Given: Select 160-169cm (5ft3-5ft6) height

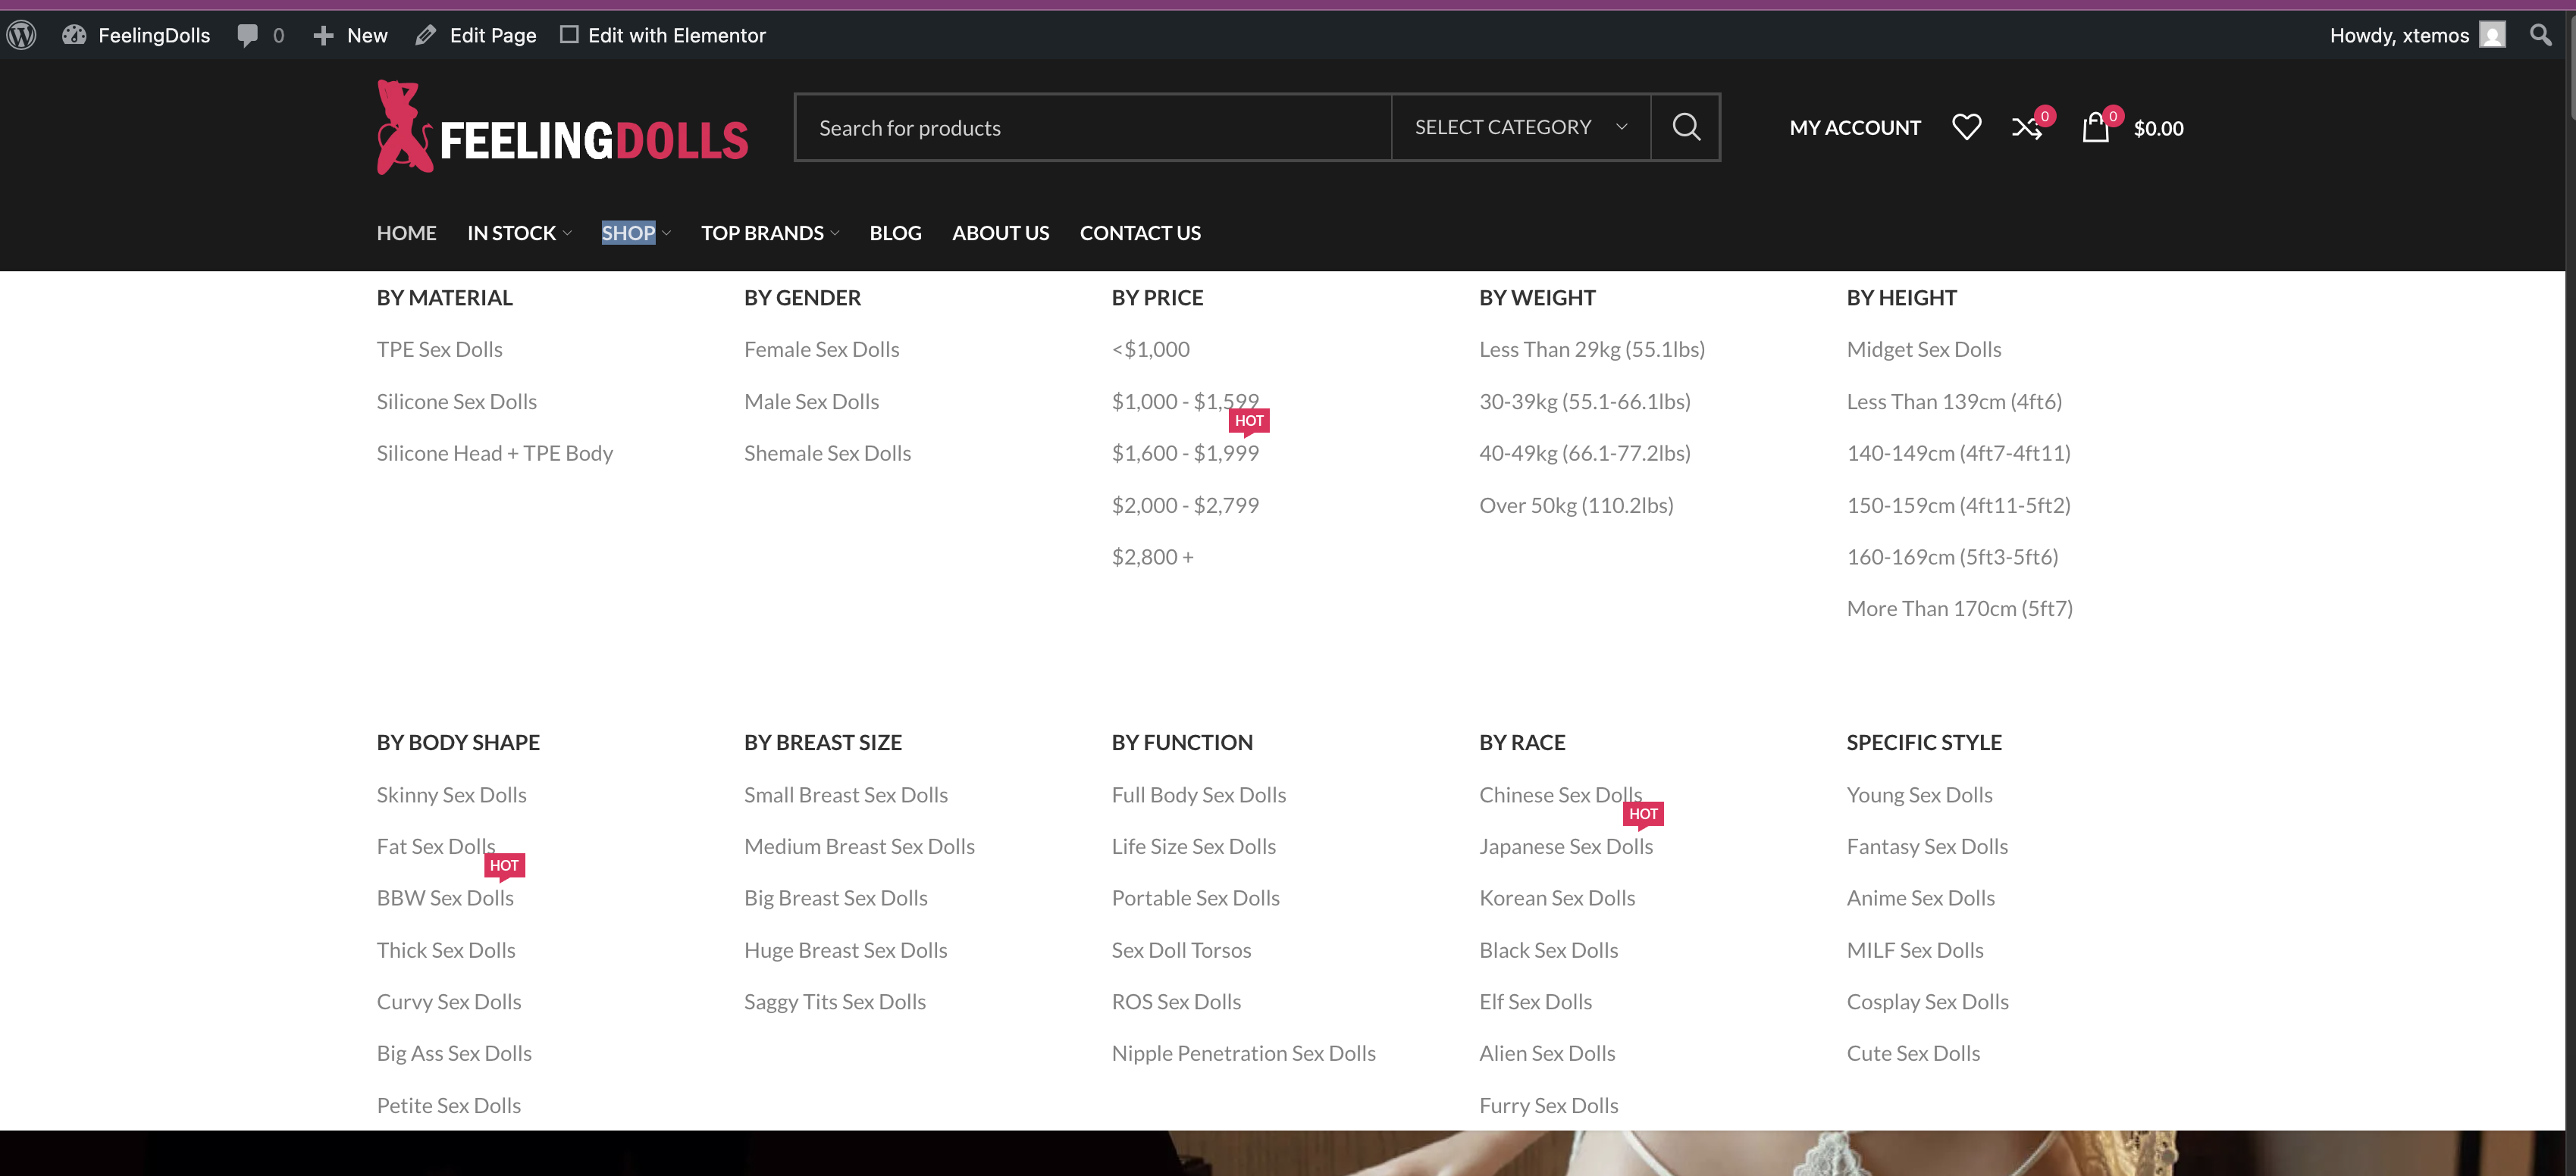Looking at the screenshot, I should click(x=1952, y=558).
